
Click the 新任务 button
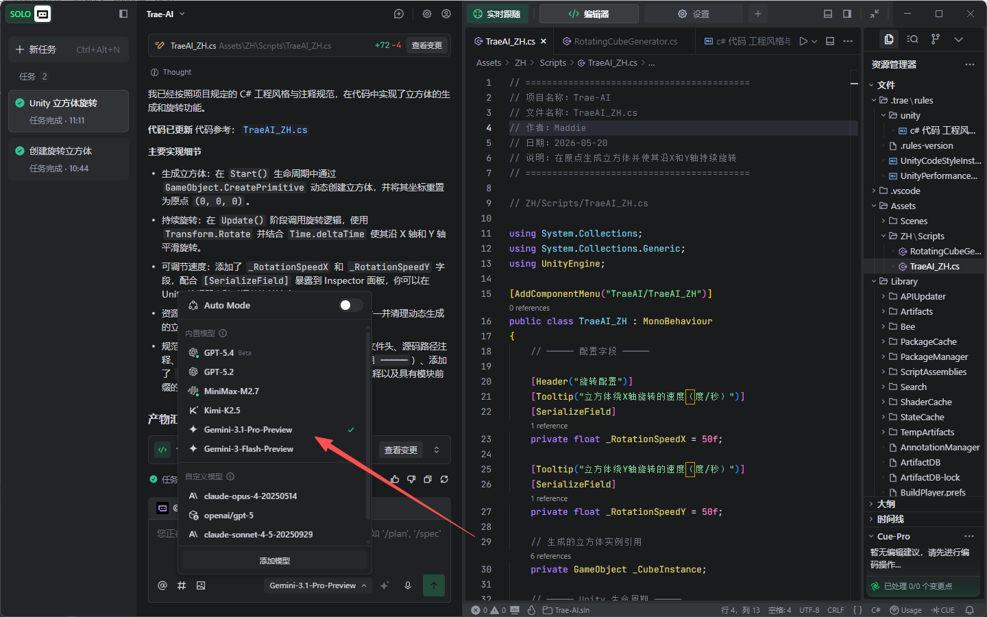69,49
